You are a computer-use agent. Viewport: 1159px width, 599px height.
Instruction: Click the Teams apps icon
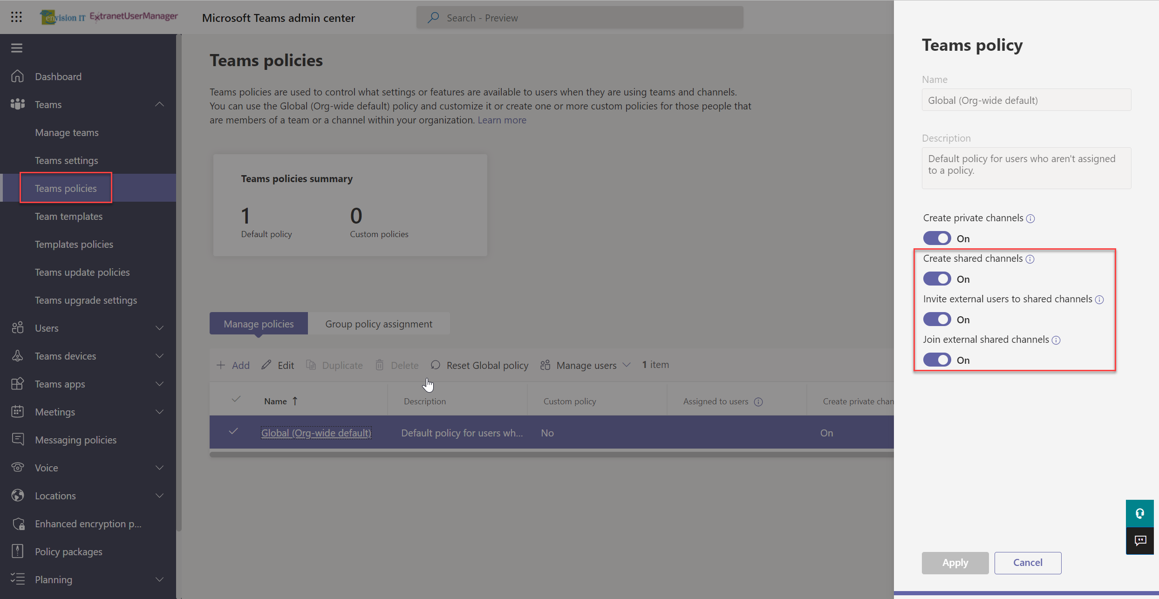tap(17, 383)
